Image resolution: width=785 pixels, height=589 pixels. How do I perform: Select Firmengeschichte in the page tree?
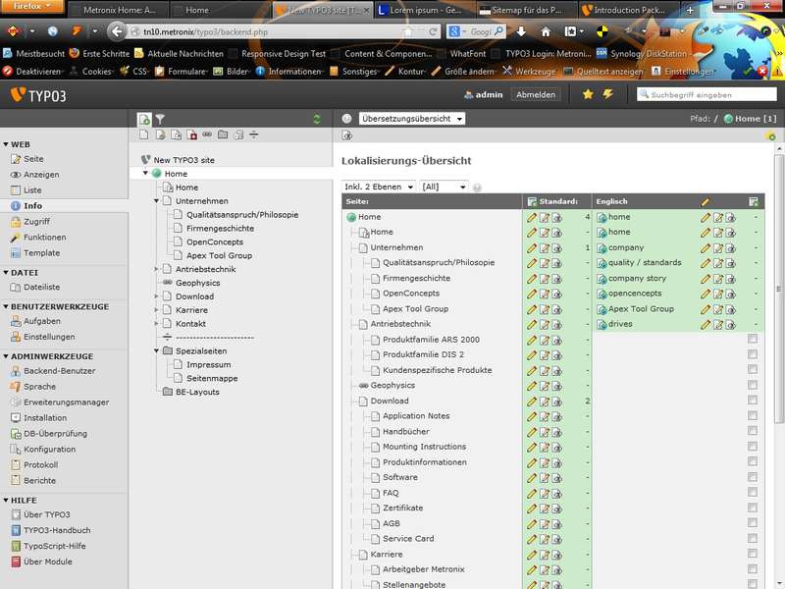click(220, 228)
